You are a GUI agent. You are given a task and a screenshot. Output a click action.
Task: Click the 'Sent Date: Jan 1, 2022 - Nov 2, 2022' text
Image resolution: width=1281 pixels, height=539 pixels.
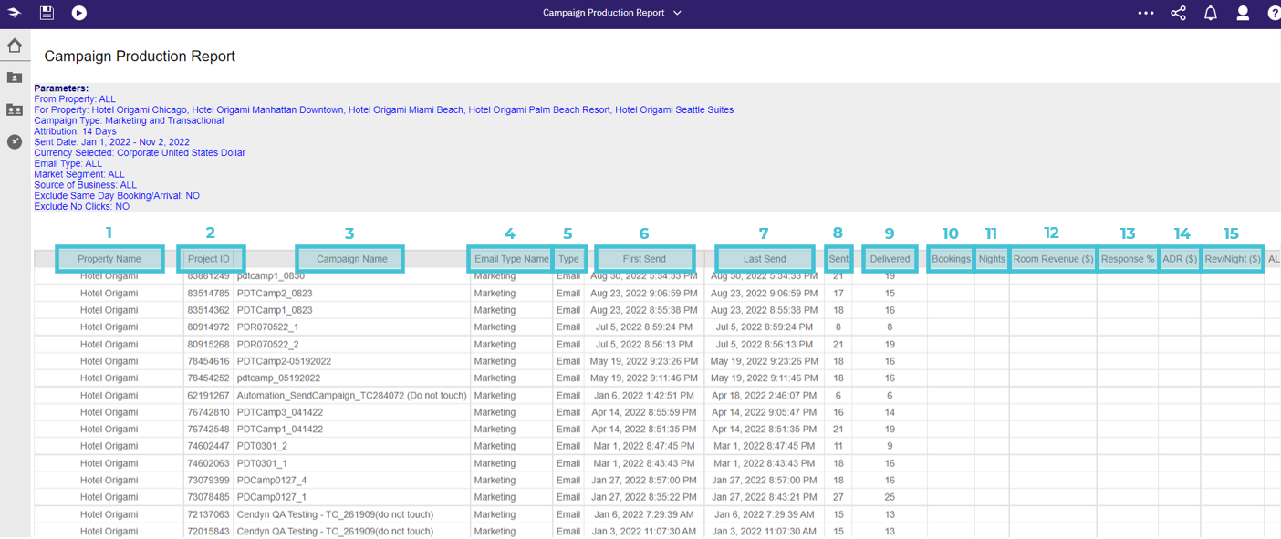(111, 142)
